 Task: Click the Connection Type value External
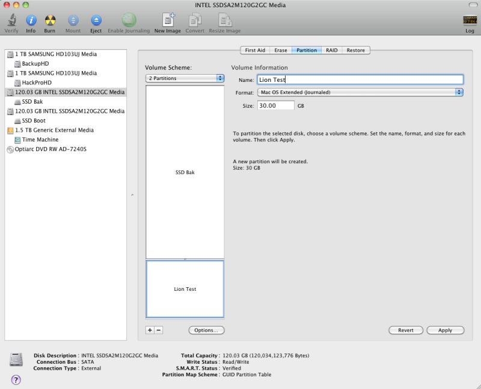click(x=91, y=368)
